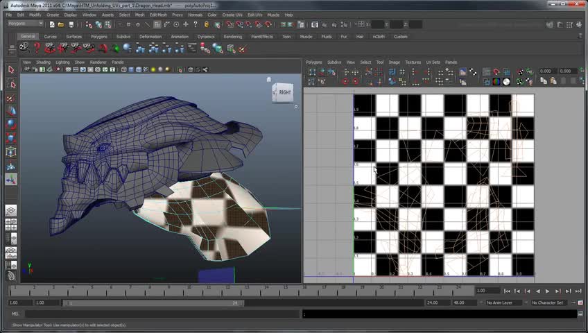The height and width of the screenshot is (333, 588).
Task: Click the UV snap magnet icon
Action: 496,71
